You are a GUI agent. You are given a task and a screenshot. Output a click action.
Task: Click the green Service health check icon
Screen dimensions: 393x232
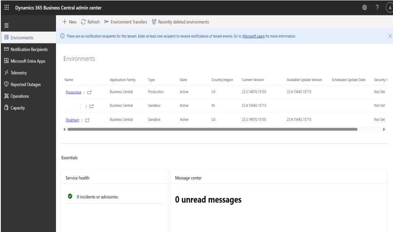click(x=70, y=196)
